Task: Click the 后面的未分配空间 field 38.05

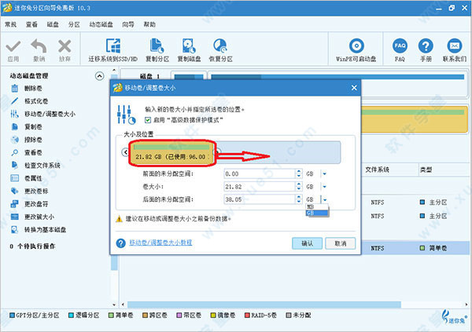Action: pyautogui.click(x=260, y=199)
